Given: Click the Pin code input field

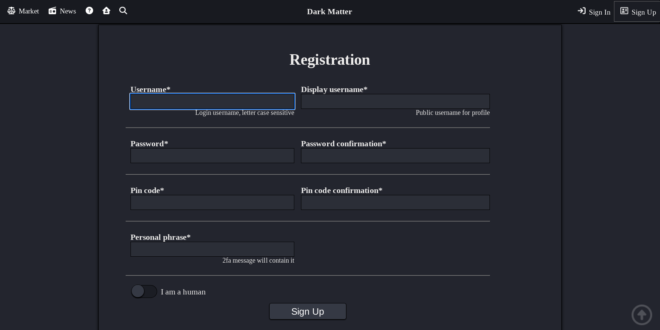Looking at the screenshot, I should pos(212,202).
